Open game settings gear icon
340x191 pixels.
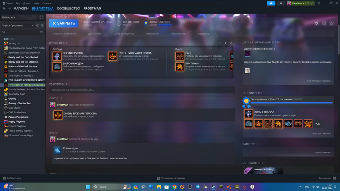point(316,23)
